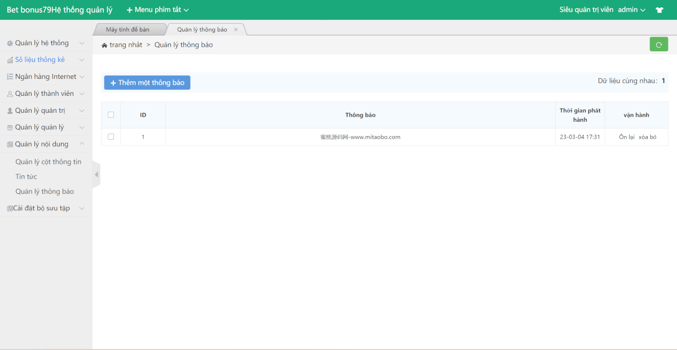The width and height of the screenshot is (677, 350).
Task: Click Bet bonus79 Hệ thống quản lý title
Action: pos(60,10)
